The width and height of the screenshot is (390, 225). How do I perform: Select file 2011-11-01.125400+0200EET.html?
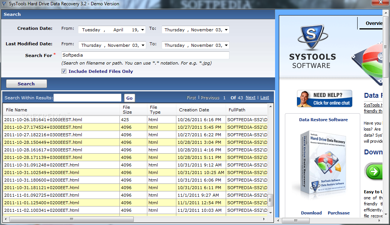coord(41,203)
